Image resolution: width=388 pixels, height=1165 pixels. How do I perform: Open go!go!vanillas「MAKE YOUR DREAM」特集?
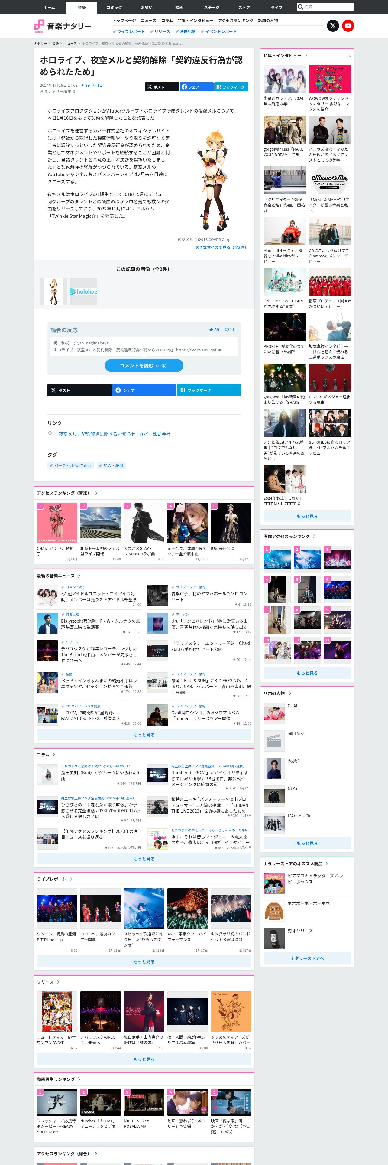[x=285, y=137]
